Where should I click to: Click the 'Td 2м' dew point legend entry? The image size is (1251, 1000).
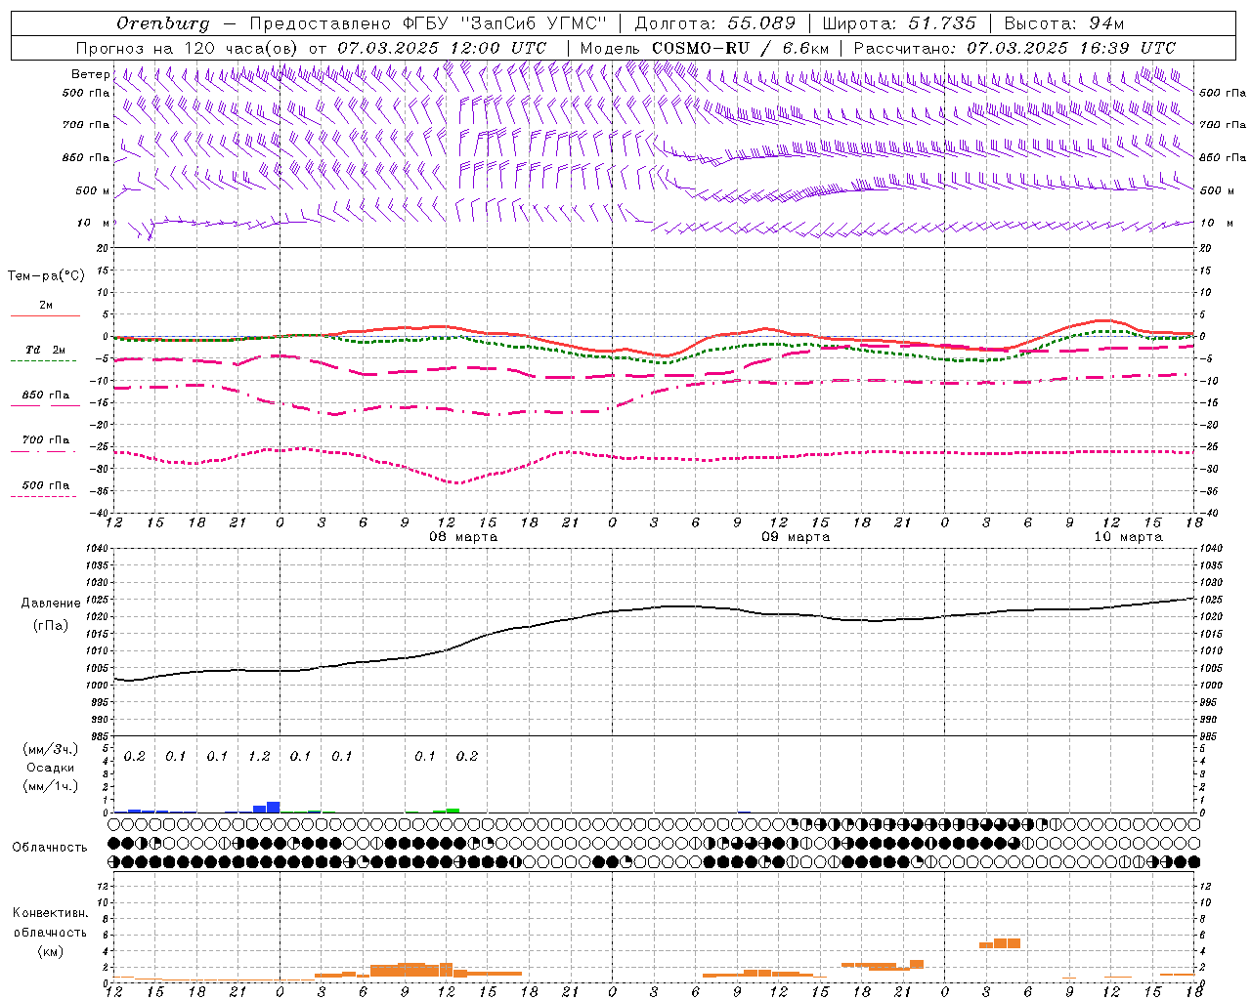pos(46,350)
